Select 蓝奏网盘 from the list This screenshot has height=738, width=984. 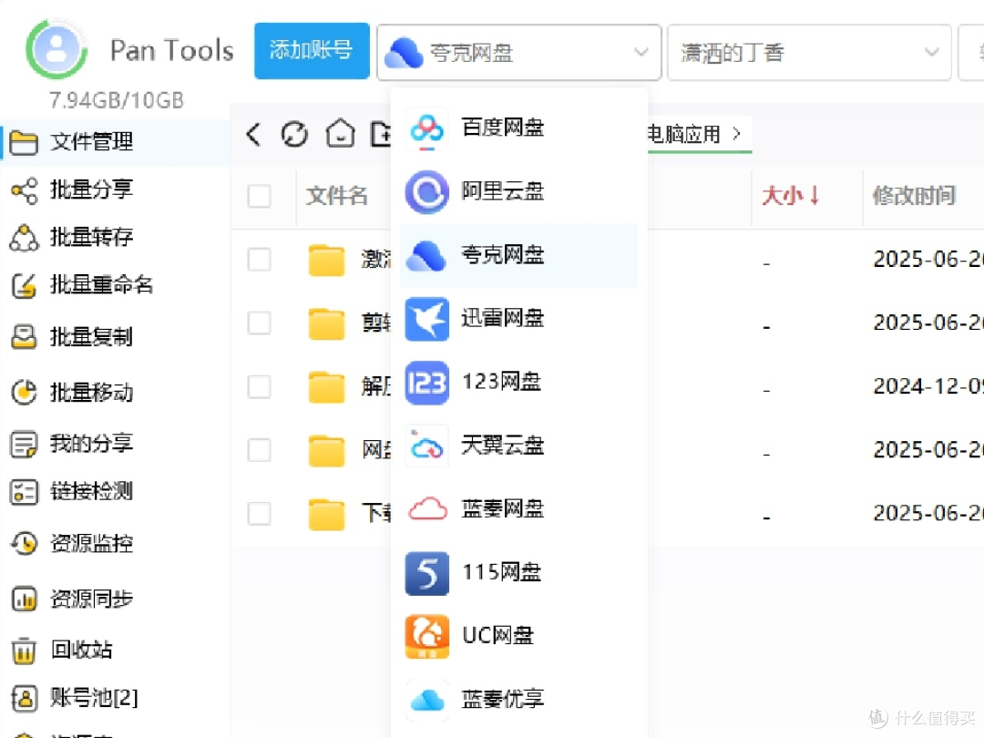519,509
